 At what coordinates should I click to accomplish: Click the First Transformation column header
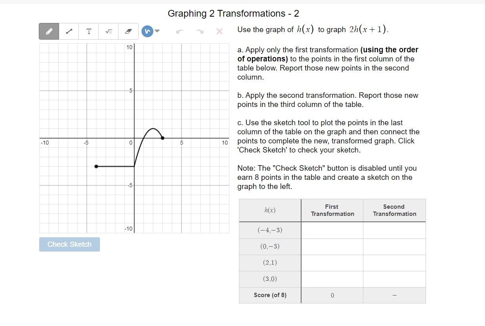[332, 210]
